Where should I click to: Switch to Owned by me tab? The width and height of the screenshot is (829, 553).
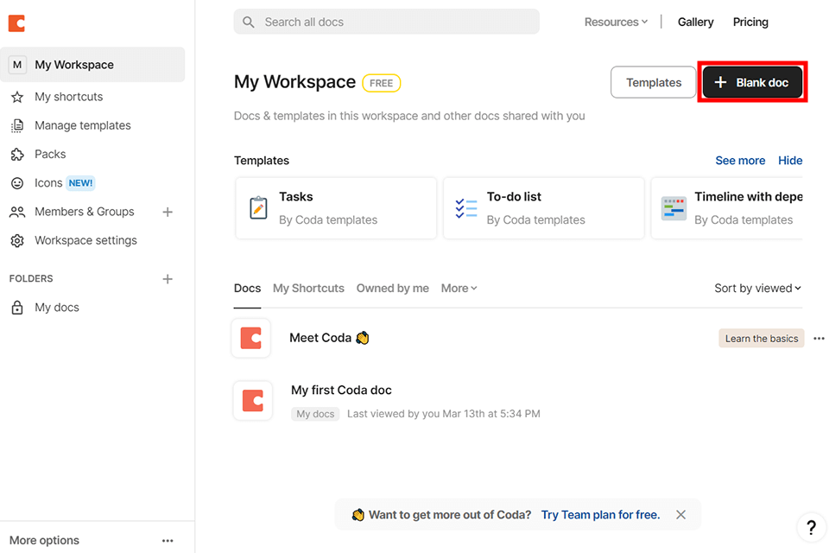(392, 289)
